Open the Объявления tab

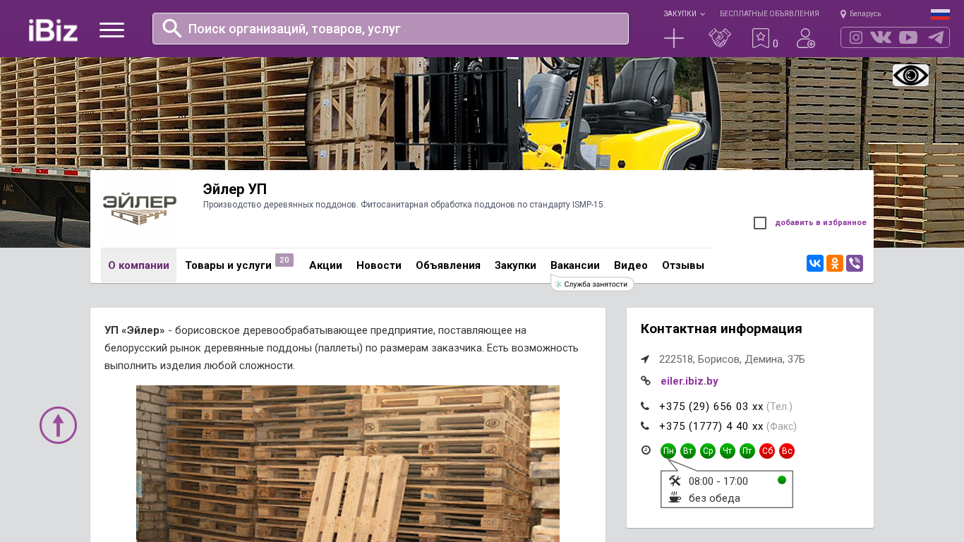[x=448, y=265]
